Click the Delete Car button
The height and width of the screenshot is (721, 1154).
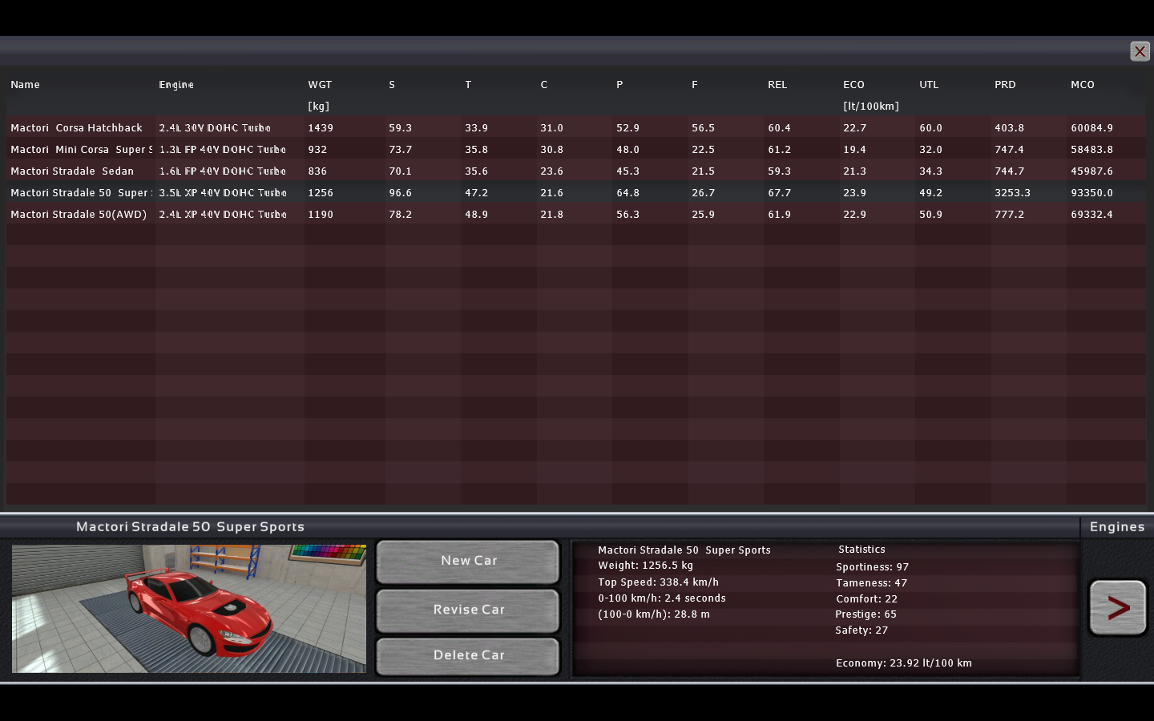tap(468, 655)
